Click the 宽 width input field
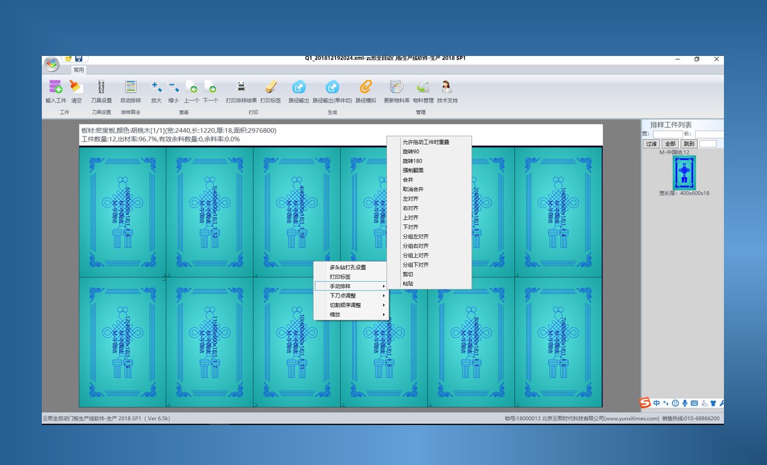767x465 pixels. click(667, 134)
